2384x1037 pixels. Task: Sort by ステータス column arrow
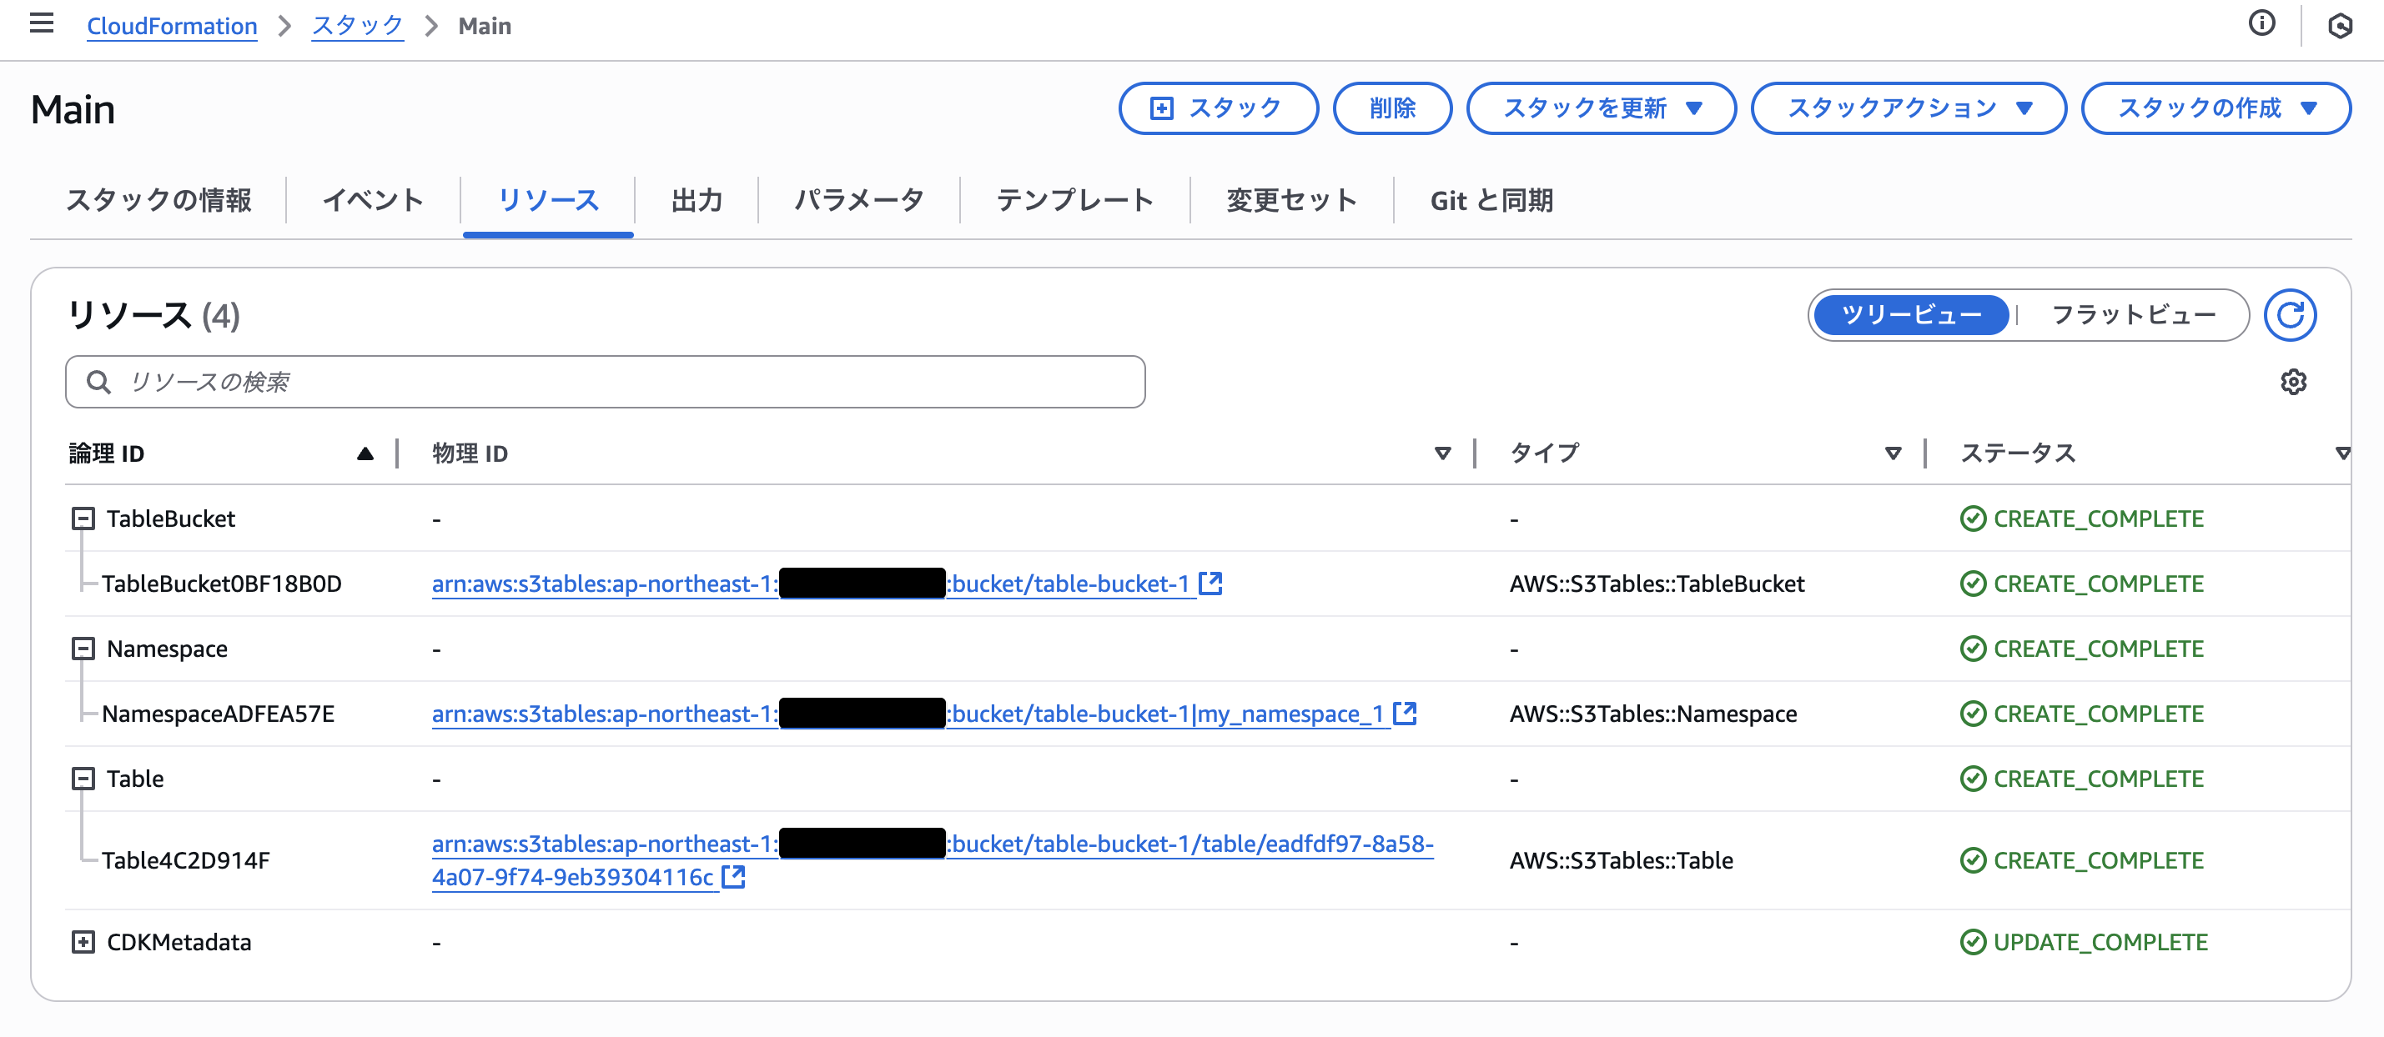(x=2342, y=453)
